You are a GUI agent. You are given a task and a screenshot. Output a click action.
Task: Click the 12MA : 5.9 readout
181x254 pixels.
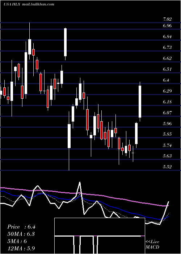(x=21, y=249)
